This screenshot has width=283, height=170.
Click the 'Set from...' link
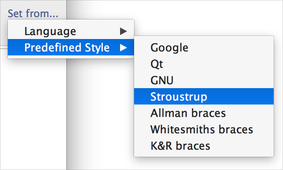(33, 14)
